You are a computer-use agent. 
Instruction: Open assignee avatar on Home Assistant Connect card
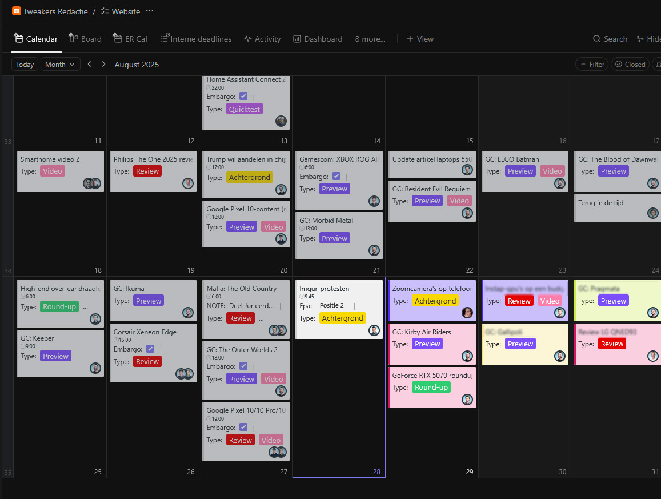coord(281,121)
